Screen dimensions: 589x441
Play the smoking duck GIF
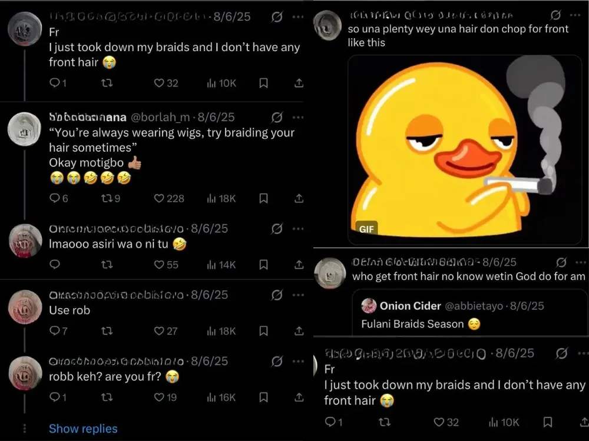click(x=465, y=149)
